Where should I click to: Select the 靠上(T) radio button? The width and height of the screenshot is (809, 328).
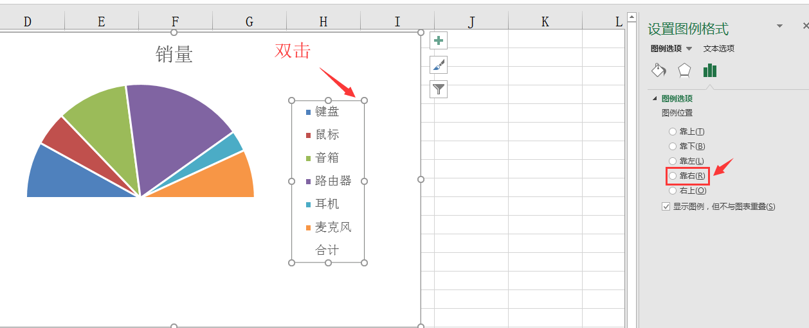coord(673,132)
